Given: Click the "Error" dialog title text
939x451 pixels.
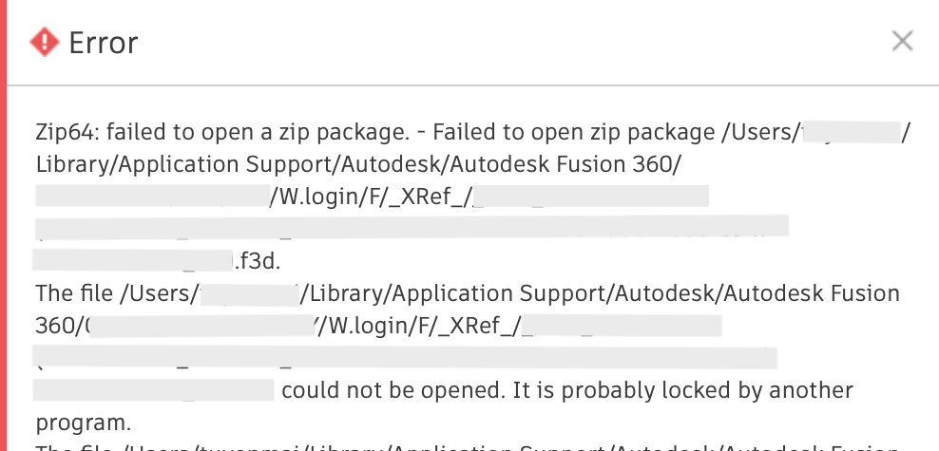Looking at the screenshot, I should click(104, 42).
